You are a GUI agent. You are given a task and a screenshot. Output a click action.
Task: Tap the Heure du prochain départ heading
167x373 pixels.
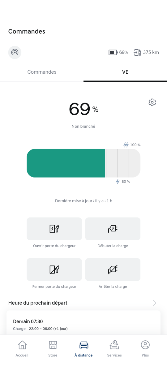pos(38,303)
